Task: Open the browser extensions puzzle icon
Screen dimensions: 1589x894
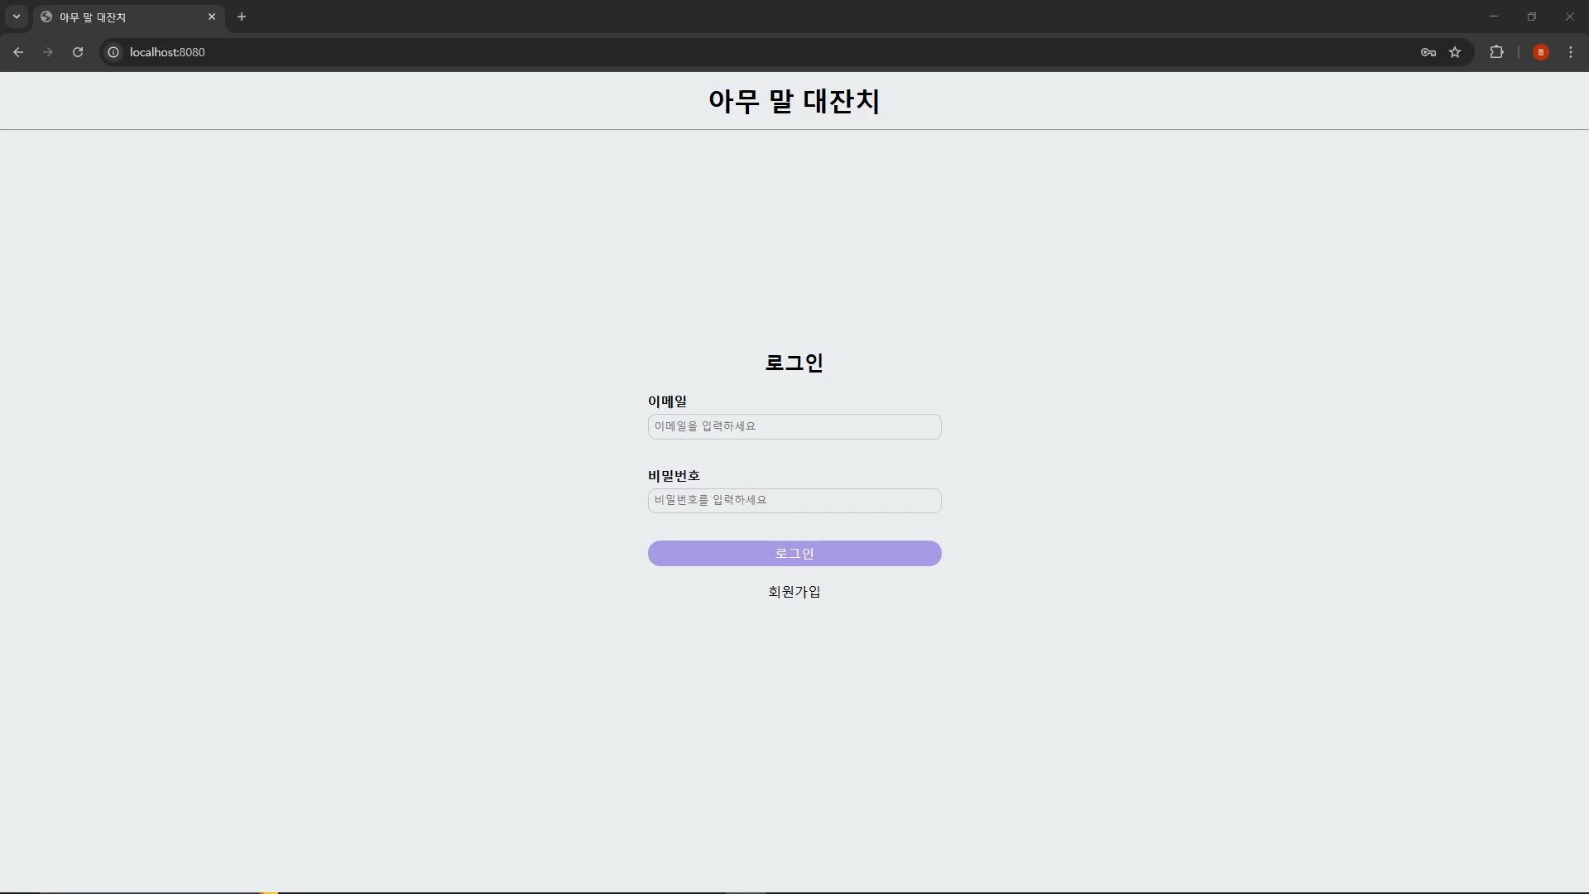Action: pos(1496,52)
